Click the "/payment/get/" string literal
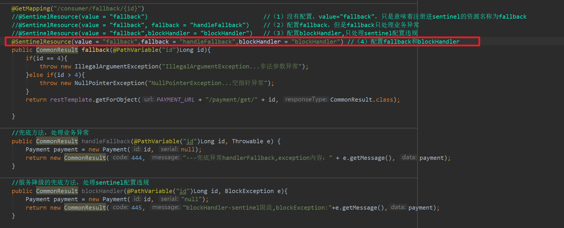Screen dimensions: 564x228 click(232, 100)
